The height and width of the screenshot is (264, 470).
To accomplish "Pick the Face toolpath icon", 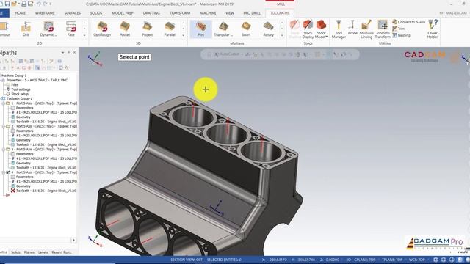I will coord(71,29).
